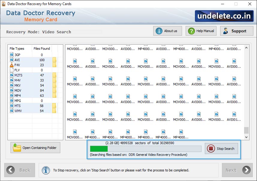This screenshot has width=257, height=181.
Task: Open the Help Manual
Action: [x=201, y=31]
